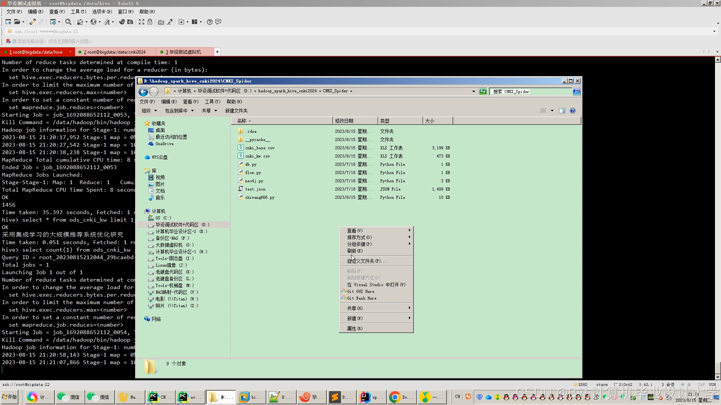Image resolution: width=721 pixels, height=405 pixels.
Task: Click the Explorer back navigation arrow
Action: pos(143,91)
